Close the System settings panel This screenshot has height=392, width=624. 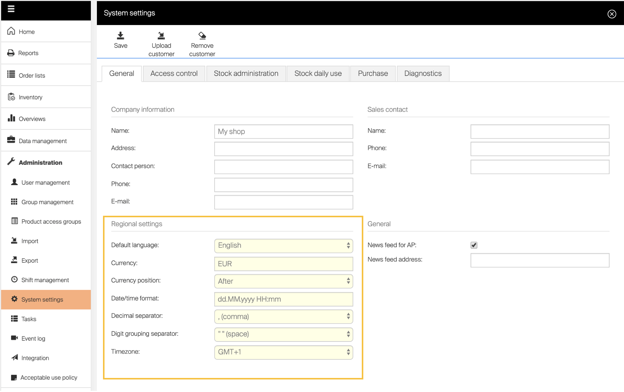coord(611,14)
